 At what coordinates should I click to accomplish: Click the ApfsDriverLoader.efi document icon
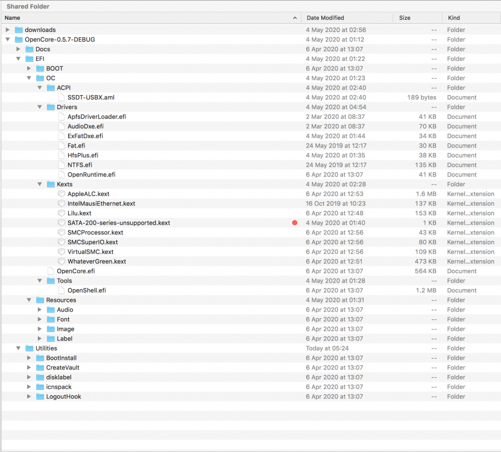pyautogui.click(x=61, y=116)
